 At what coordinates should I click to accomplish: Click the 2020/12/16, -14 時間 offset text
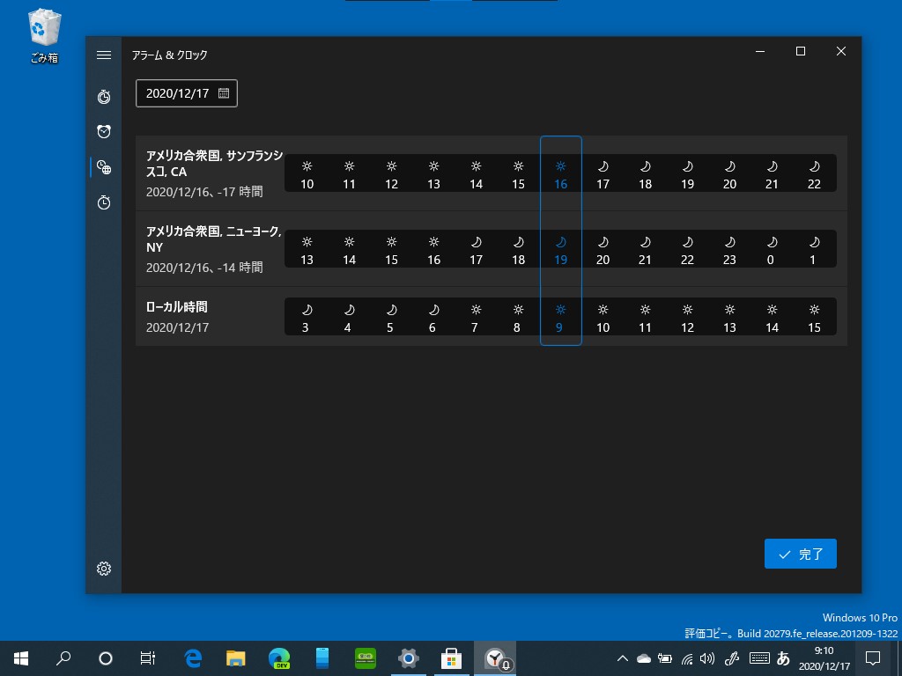(204, 268)
